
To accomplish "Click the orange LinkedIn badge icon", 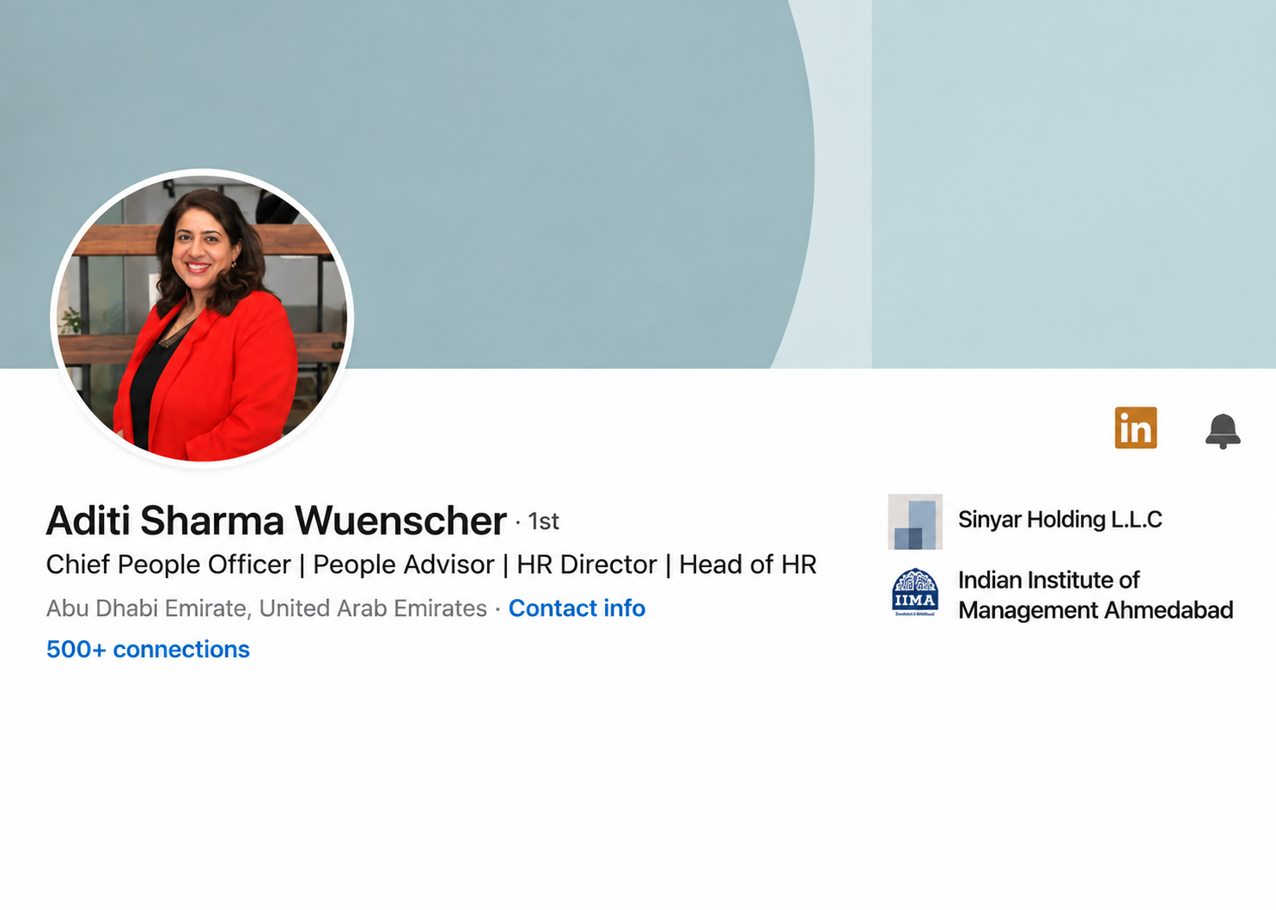I will (1136, 428).
